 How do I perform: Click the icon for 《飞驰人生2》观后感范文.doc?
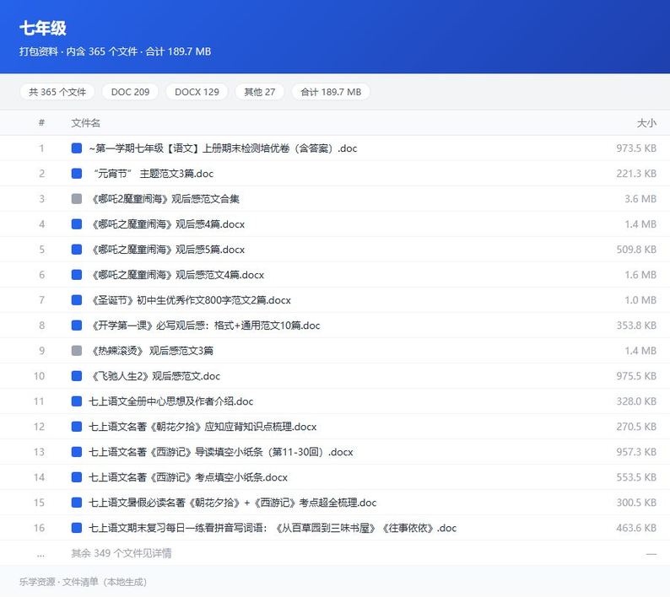(x=77, y=376)
